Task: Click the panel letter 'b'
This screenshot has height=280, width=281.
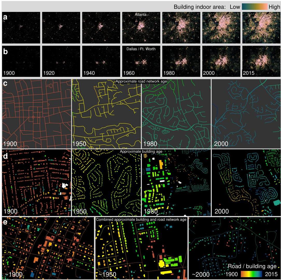Action: (5, 51)
